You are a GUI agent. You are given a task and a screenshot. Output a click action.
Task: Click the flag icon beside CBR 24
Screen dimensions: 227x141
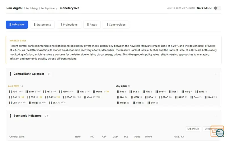point(10,103)
